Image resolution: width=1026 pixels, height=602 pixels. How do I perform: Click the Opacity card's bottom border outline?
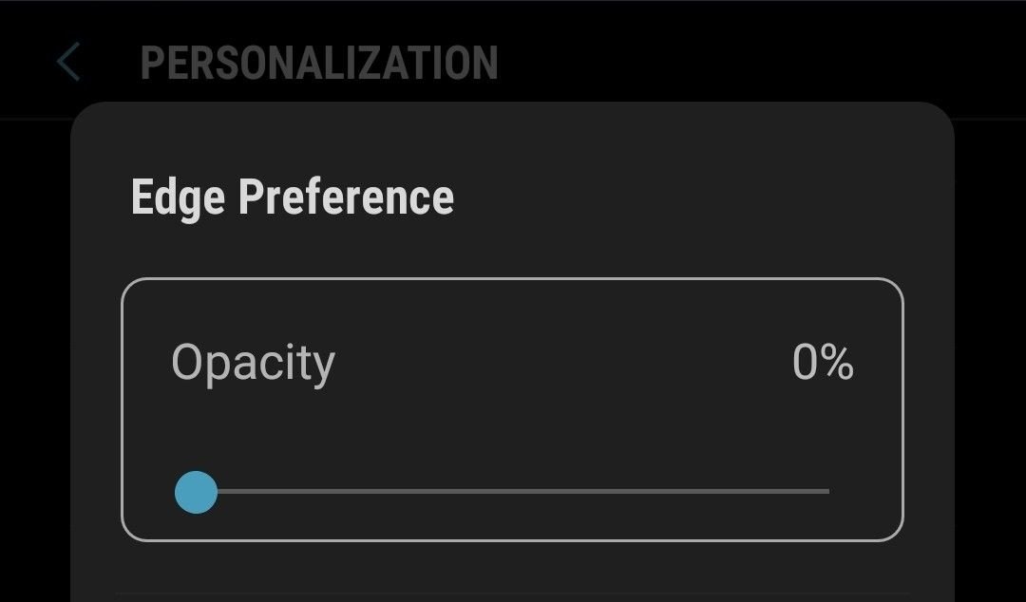(513, 540)
